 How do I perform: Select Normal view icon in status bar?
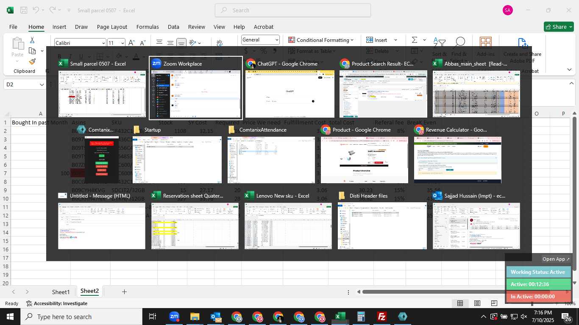[460, 303]
